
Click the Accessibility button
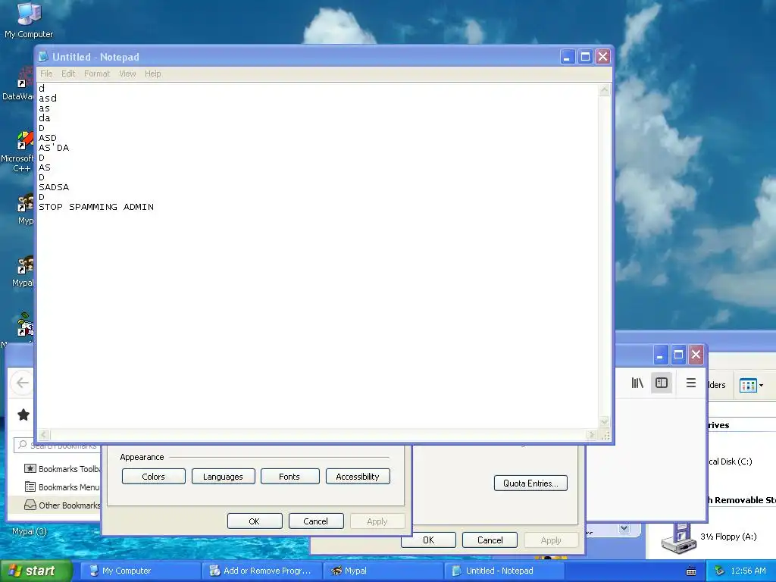coord(358,477)
